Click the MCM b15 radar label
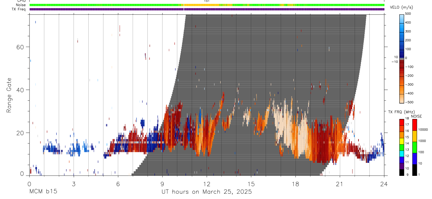The height and width of the screenshot is (199, 432). pos(43,192)
